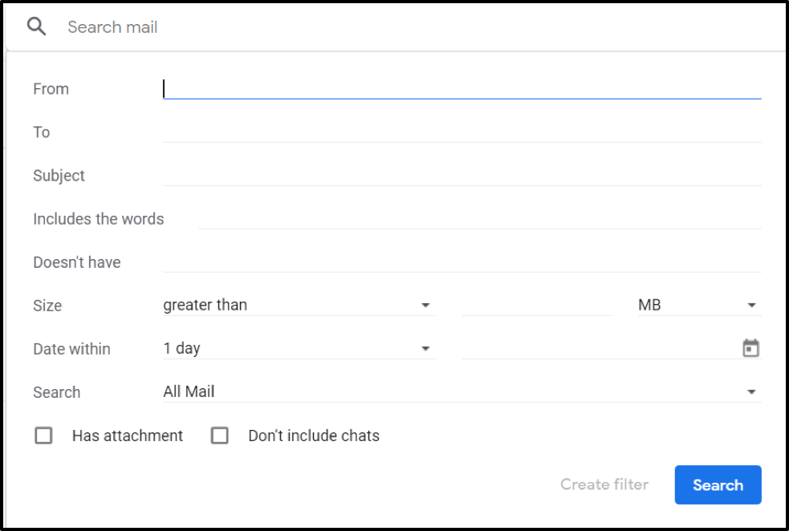Focus the Search mail bar
This screenshot has height=531, width=789.
[x=401, y=27]
